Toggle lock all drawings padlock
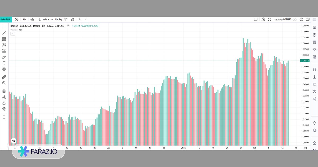The width and height of the screenshot is (318, 167). pos(4,103)
